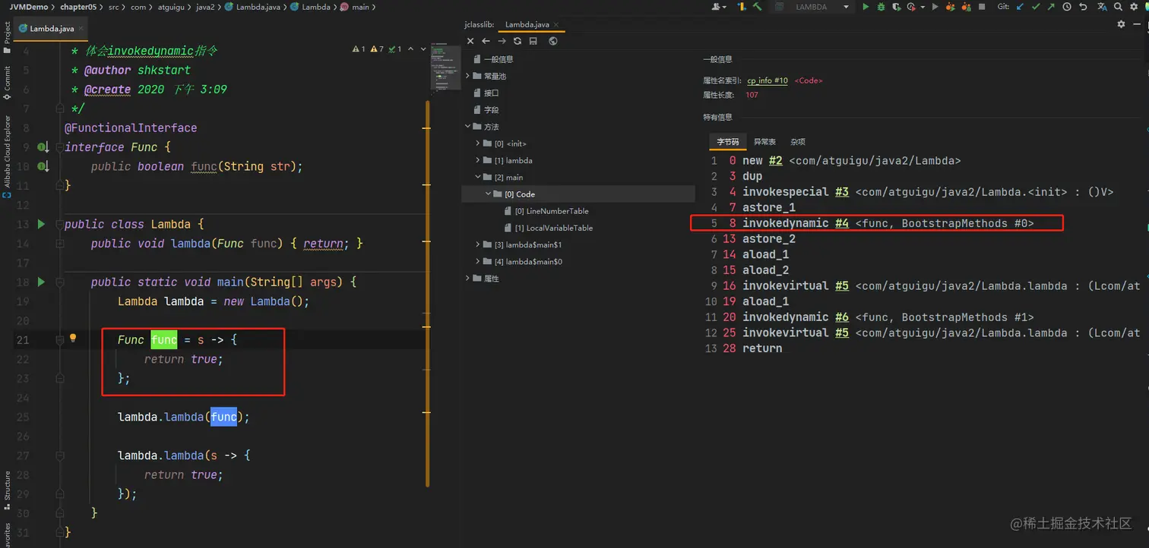Stop the running process with square icon
1149x548 pixels.
click(982, 7)
